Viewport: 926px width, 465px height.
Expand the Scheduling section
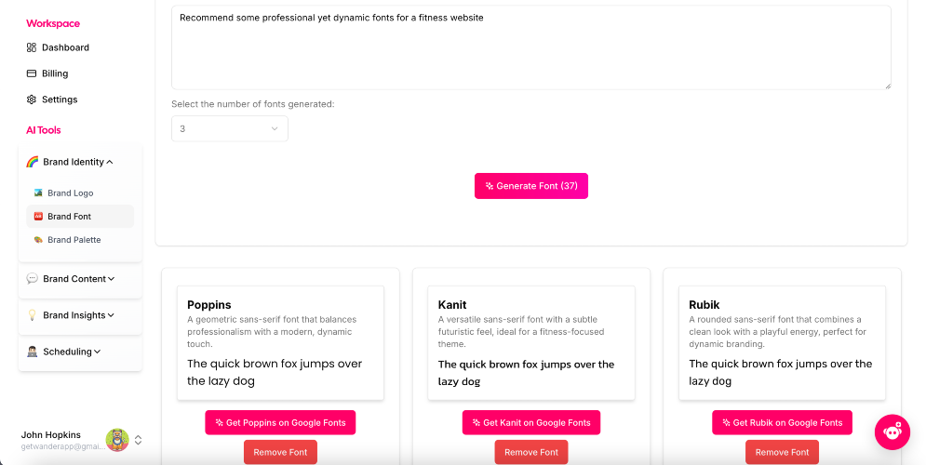click(x=98, y=352)
